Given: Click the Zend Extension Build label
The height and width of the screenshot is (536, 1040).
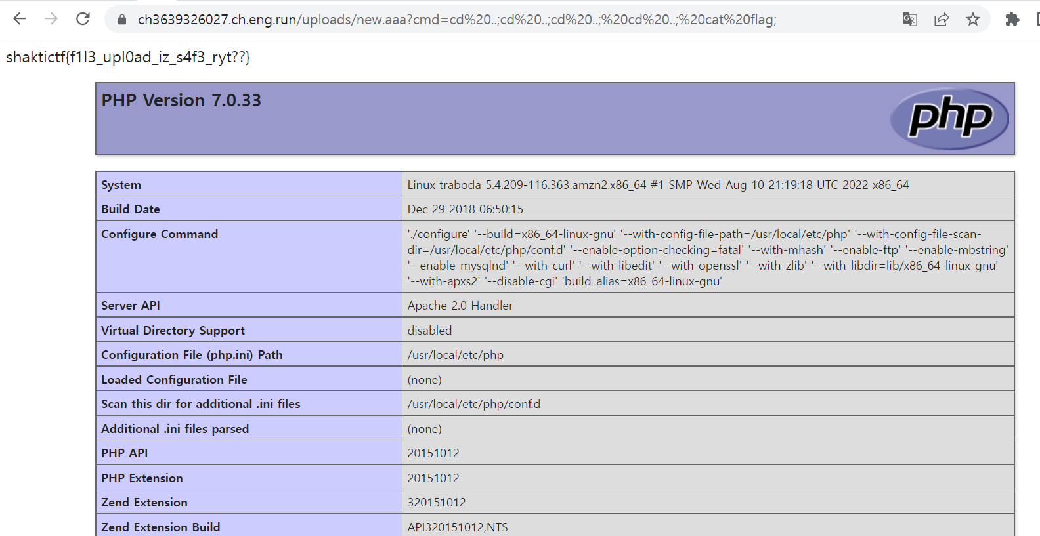Looking at the screenshot, I should (x=161, y=527).
